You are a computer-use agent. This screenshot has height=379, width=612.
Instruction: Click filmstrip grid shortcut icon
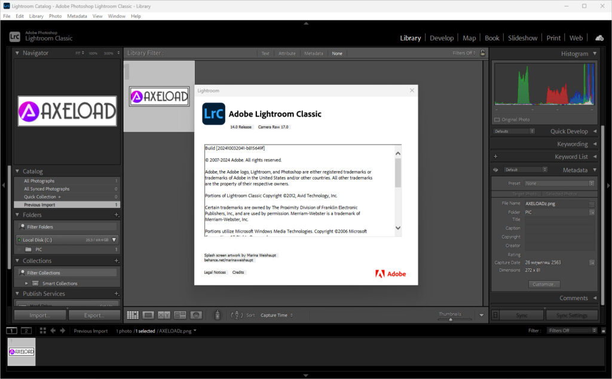point(43,331)
